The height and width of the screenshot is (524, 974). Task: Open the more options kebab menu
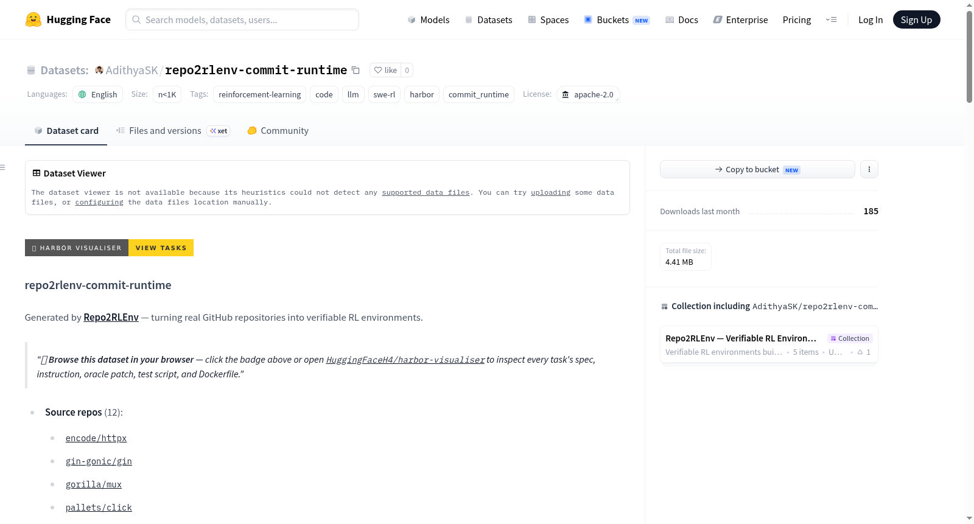point(869,169)
